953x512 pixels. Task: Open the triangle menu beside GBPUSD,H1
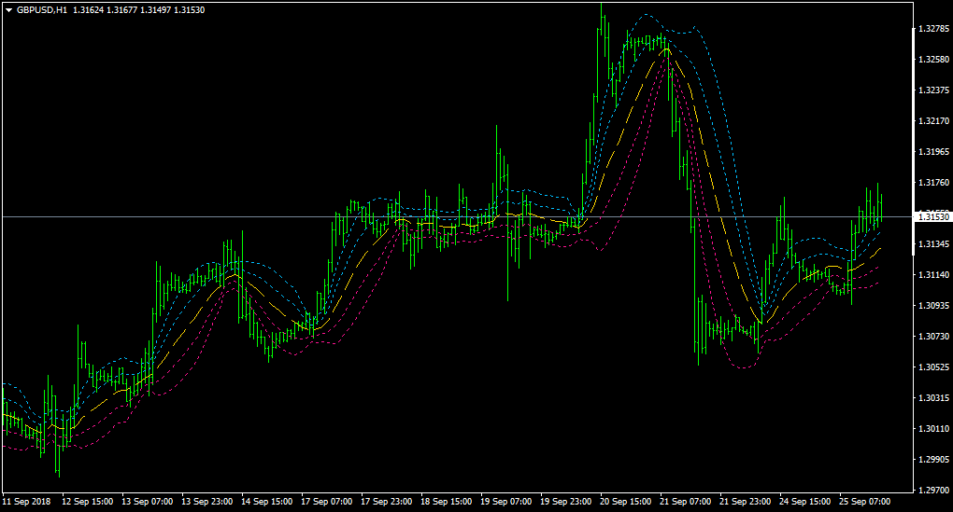tap(8, 10)
